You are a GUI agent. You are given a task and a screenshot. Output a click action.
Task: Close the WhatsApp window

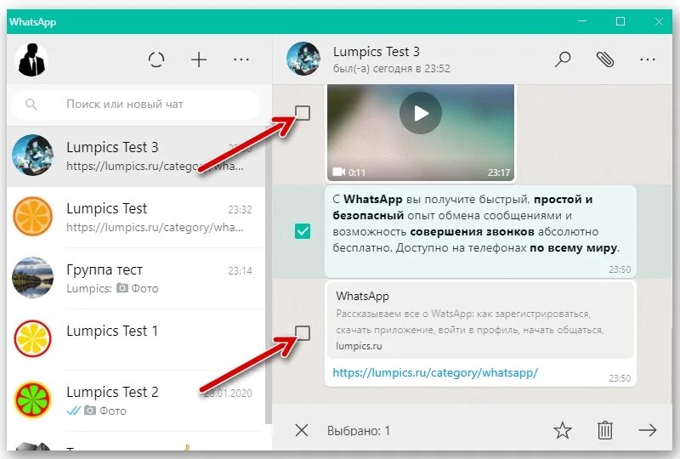[x=659, y=21]
